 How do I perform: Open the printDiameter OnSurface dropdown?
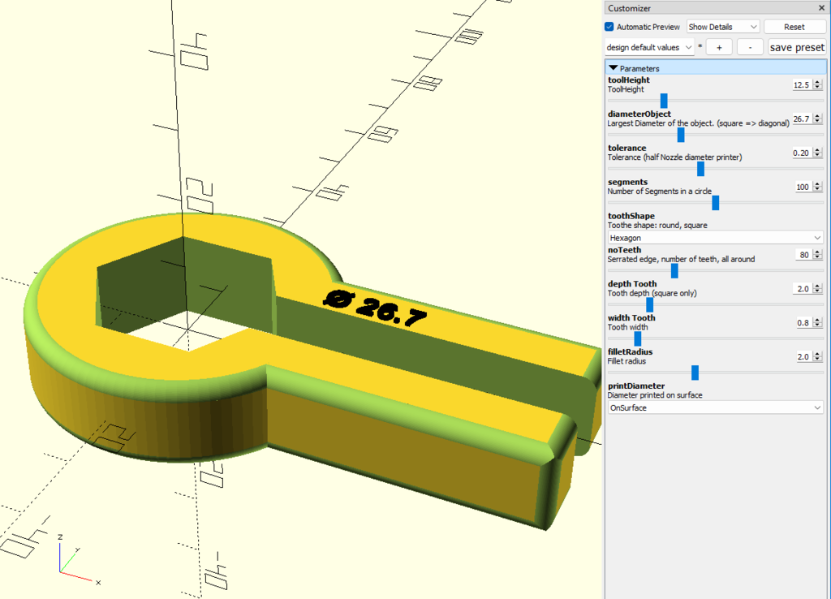pos(715,407)
